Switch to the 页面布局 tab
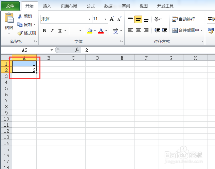The image size is (215, 169). coord(69,6)
